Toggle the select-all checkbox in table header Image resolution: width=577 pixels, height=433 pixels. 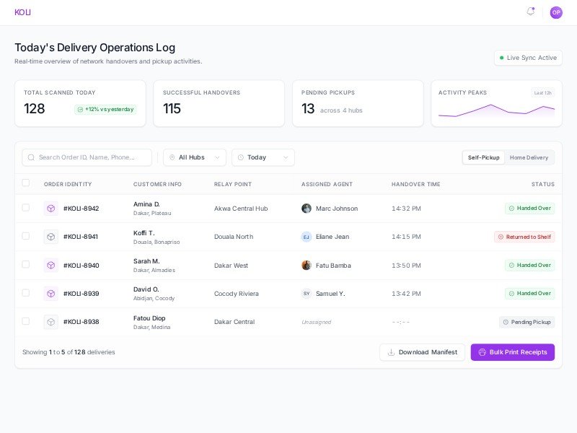point(26,183)
